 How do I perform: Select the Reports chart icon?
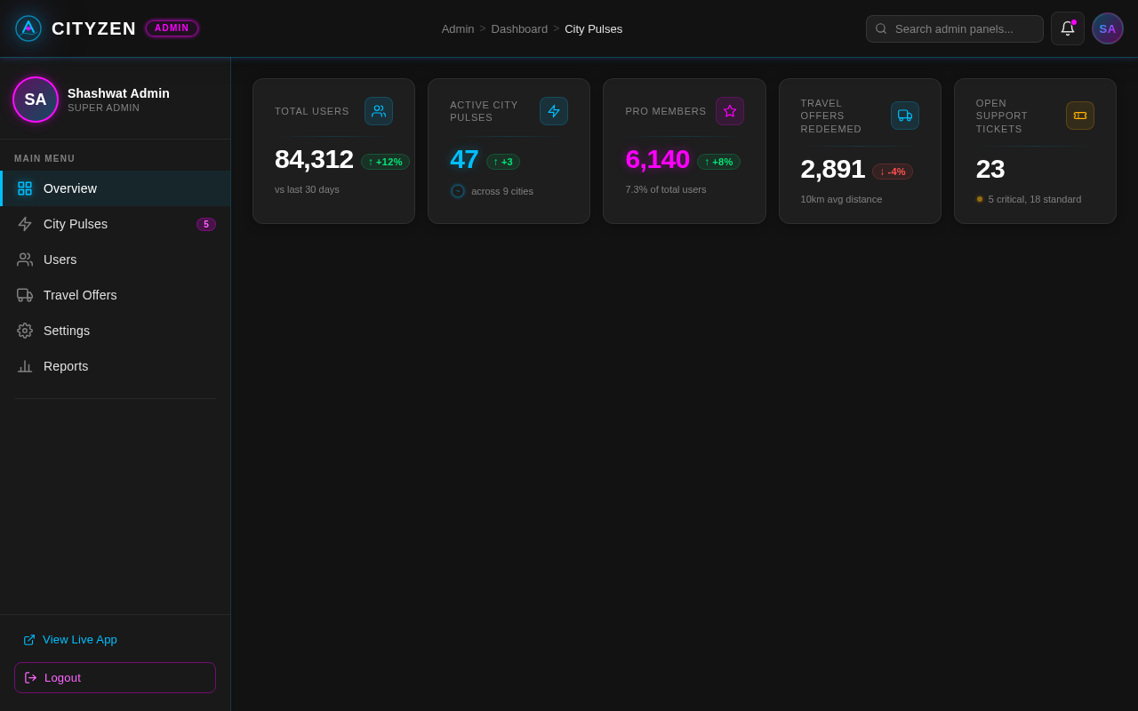click(x=25, y=366)
